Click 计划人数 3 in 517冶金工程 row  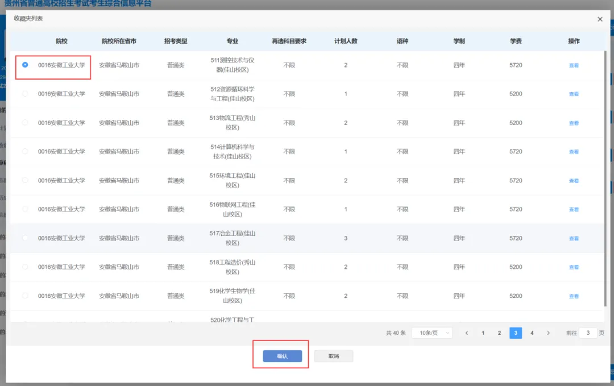coord(346,238)
